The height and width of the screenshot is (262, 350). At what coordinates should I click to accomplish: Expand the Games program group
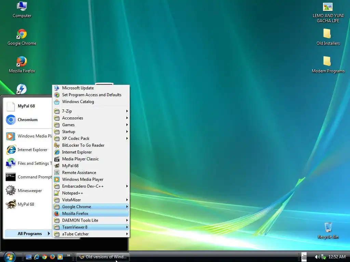point(91,125)
